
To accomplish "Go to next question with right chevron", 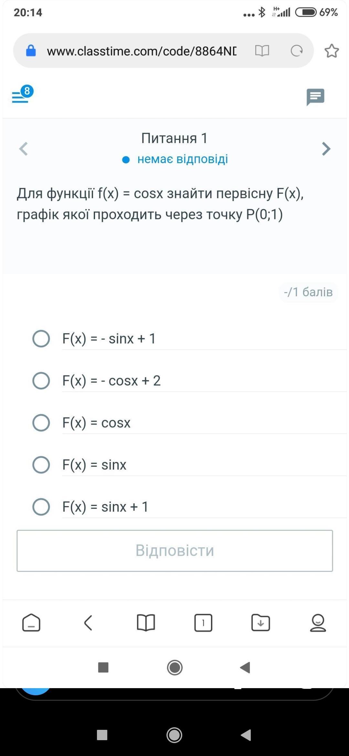I will (x=326, y=149).
